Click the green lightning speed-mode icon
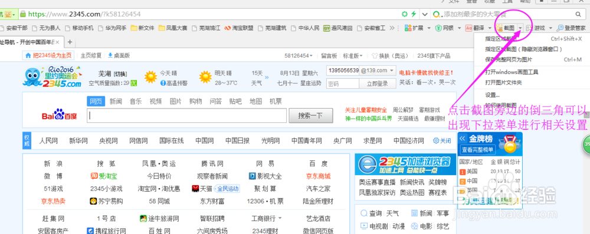590x234 pixels. (x=414, y=14)
